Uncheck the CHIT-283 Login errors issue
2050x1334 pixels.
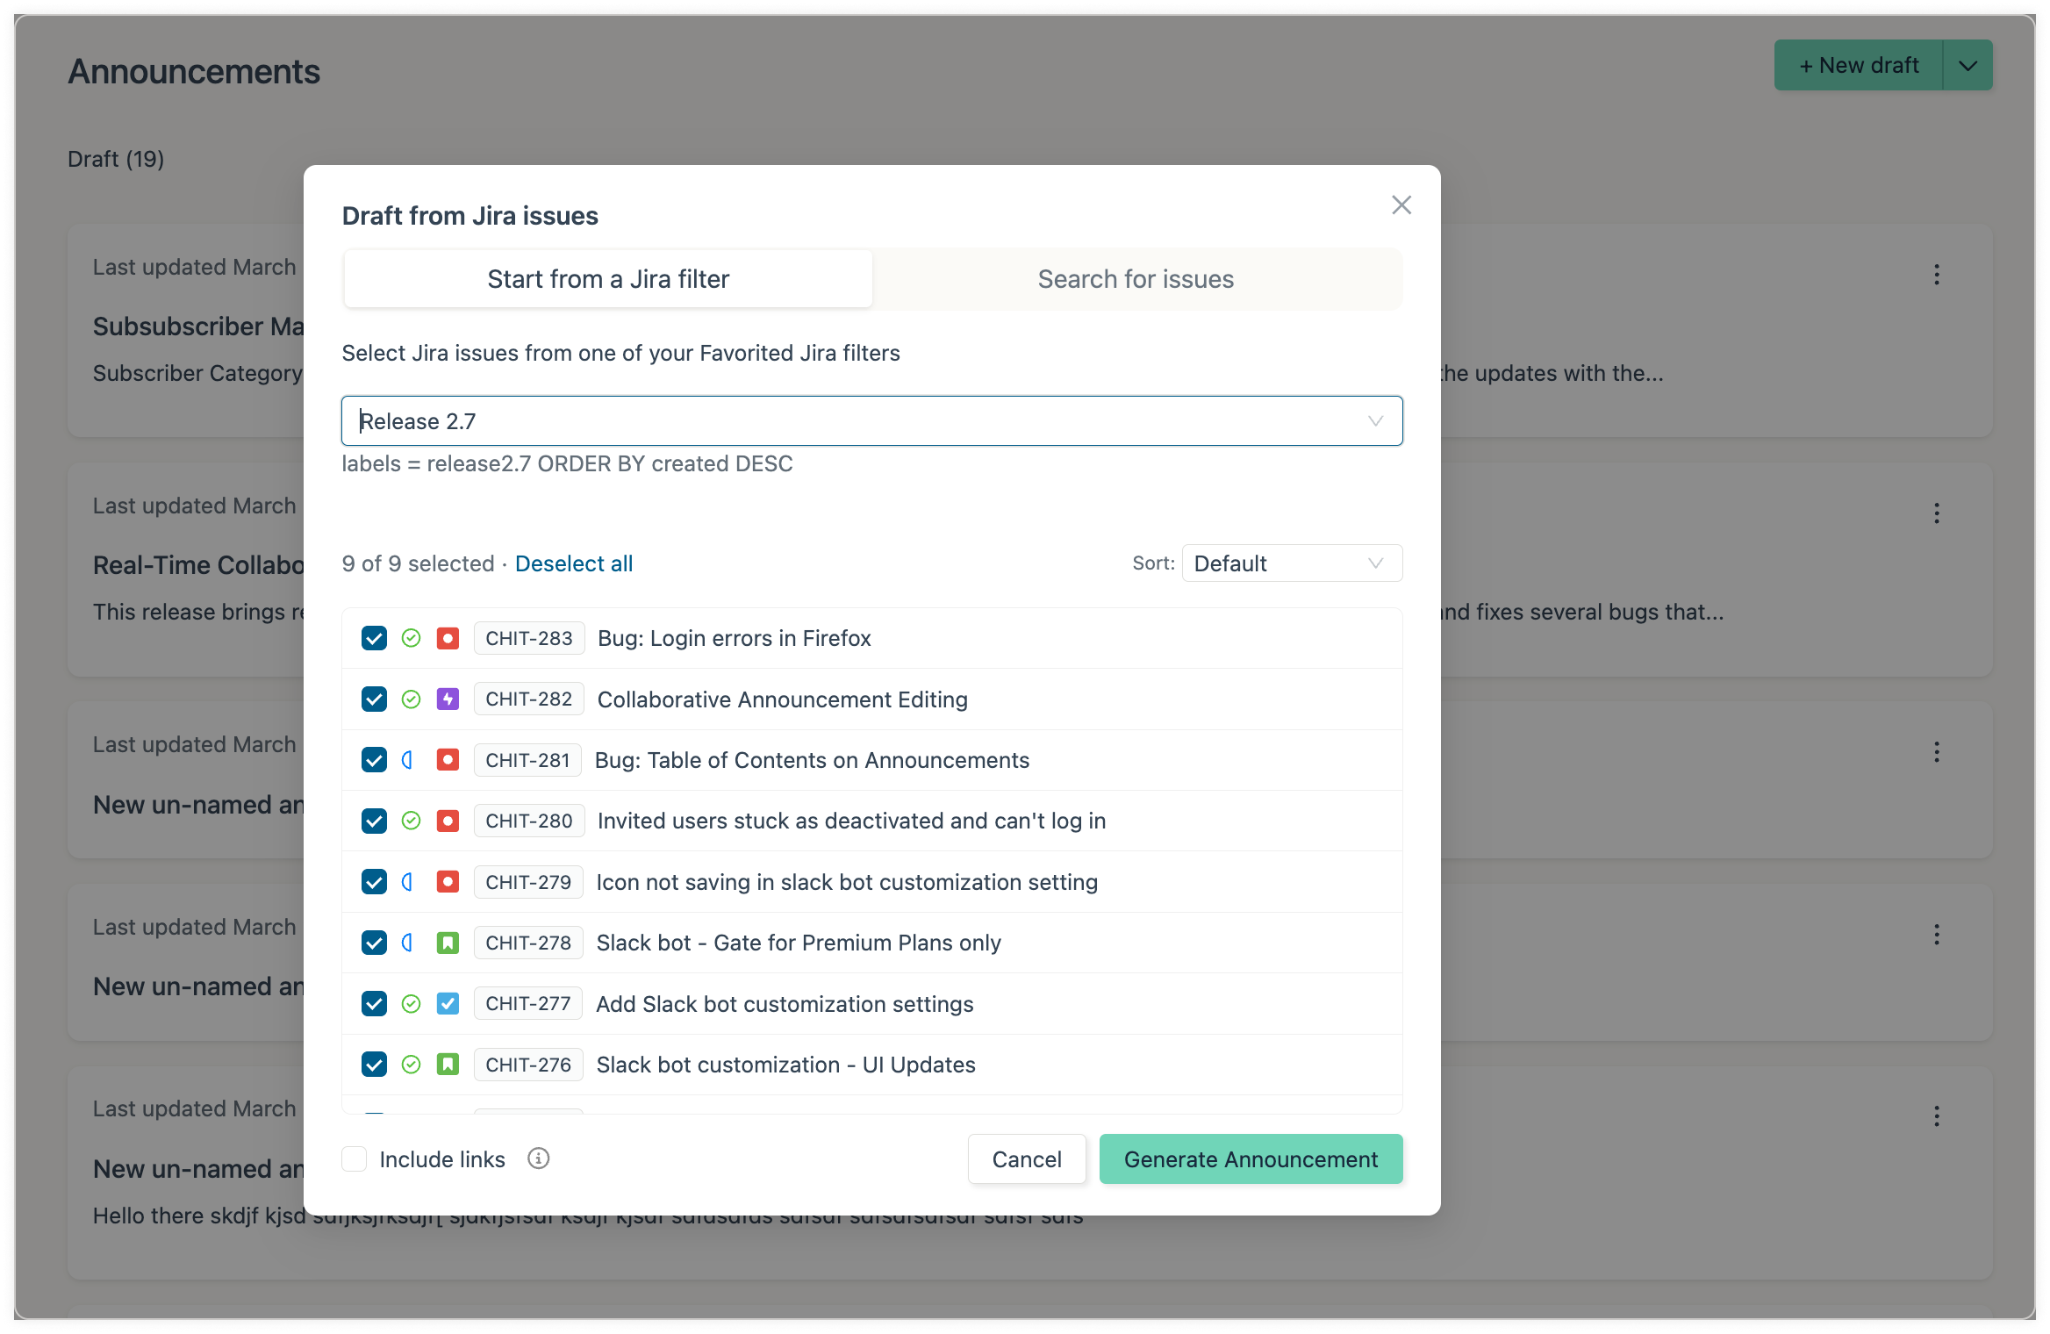click(374, 638)
